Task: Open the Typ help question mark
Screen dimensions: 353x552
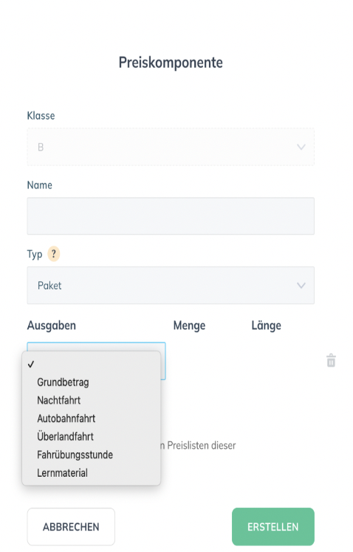Action: coord(54,253)
